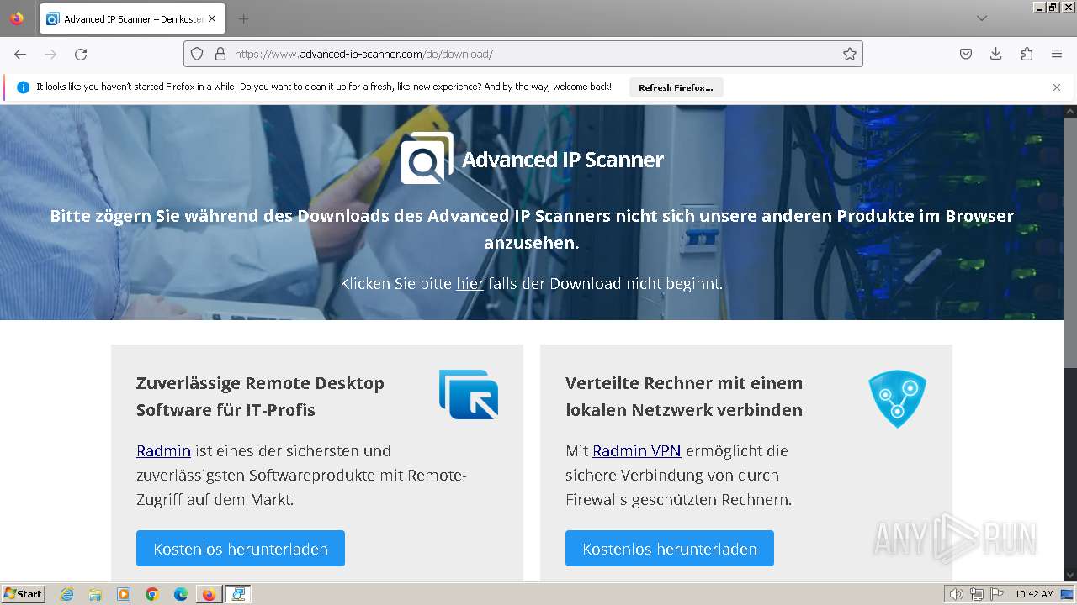This screenshot has width=1077, height=605.
Task: Open the network status tray icon
Action: pyautogui.click(x=977, y=594)
